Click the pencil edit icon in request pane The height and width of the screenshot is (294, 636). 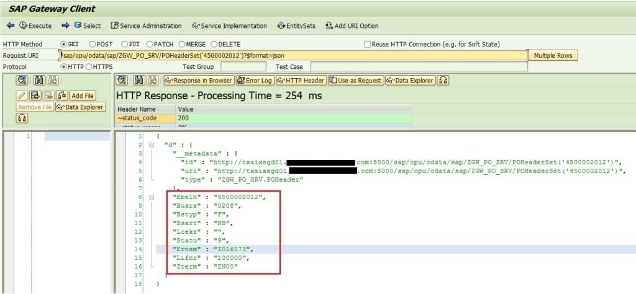click(22, 96)
